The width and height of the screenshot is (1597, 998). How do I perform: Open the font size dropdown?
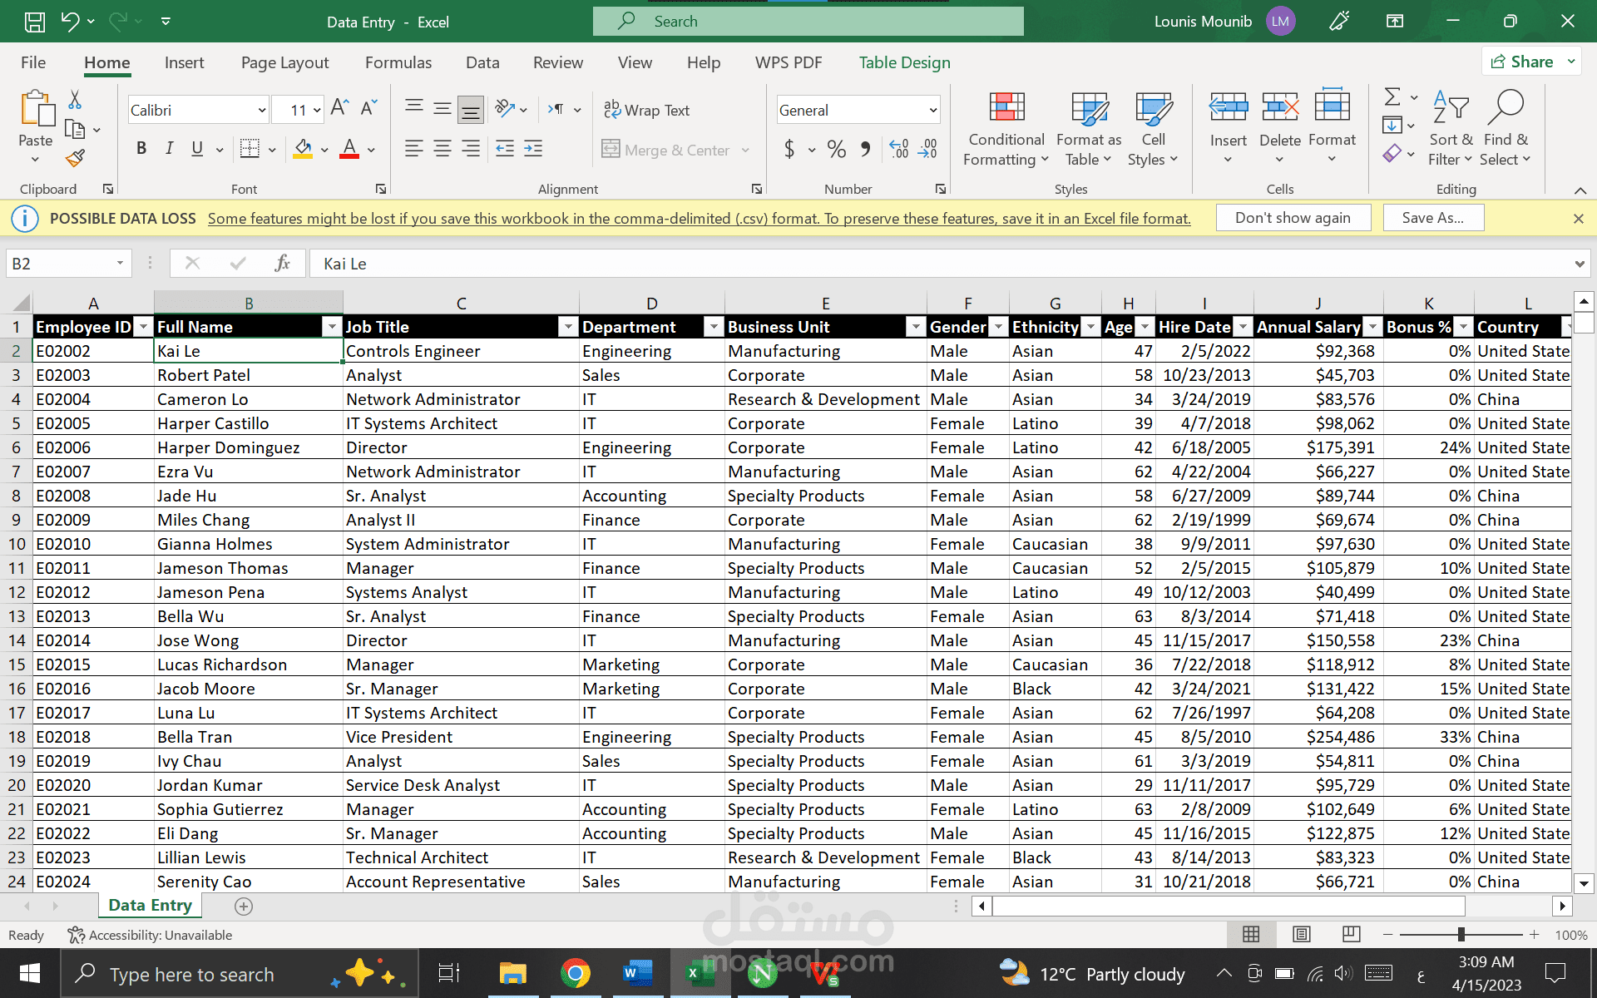pyautogui.click(x=317, y=110)
